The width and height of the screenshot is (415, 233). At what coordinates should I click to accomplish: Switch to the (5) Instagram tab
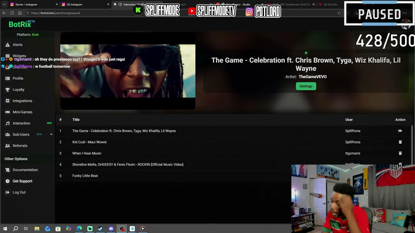coord(85,5)
